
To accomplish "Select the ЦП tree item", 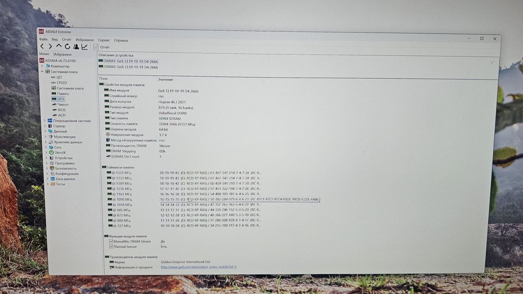I will (56, 77).
